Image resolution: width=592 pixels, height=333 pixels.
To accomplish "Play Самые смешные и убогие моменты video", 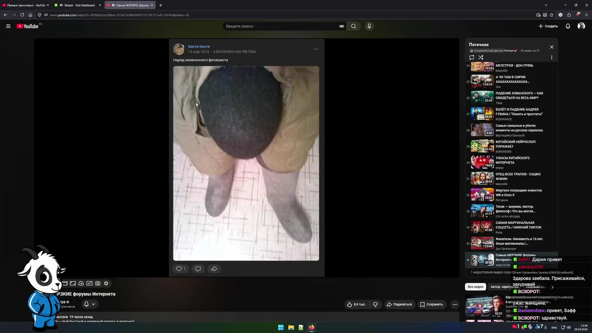I will [x=511, y=130].
